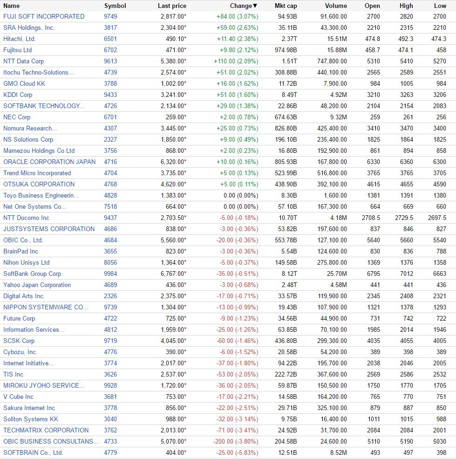This screenshot has width=456, height=459.
Task: Sort by the Mkt cap header
Action: (x=286, y=6)
